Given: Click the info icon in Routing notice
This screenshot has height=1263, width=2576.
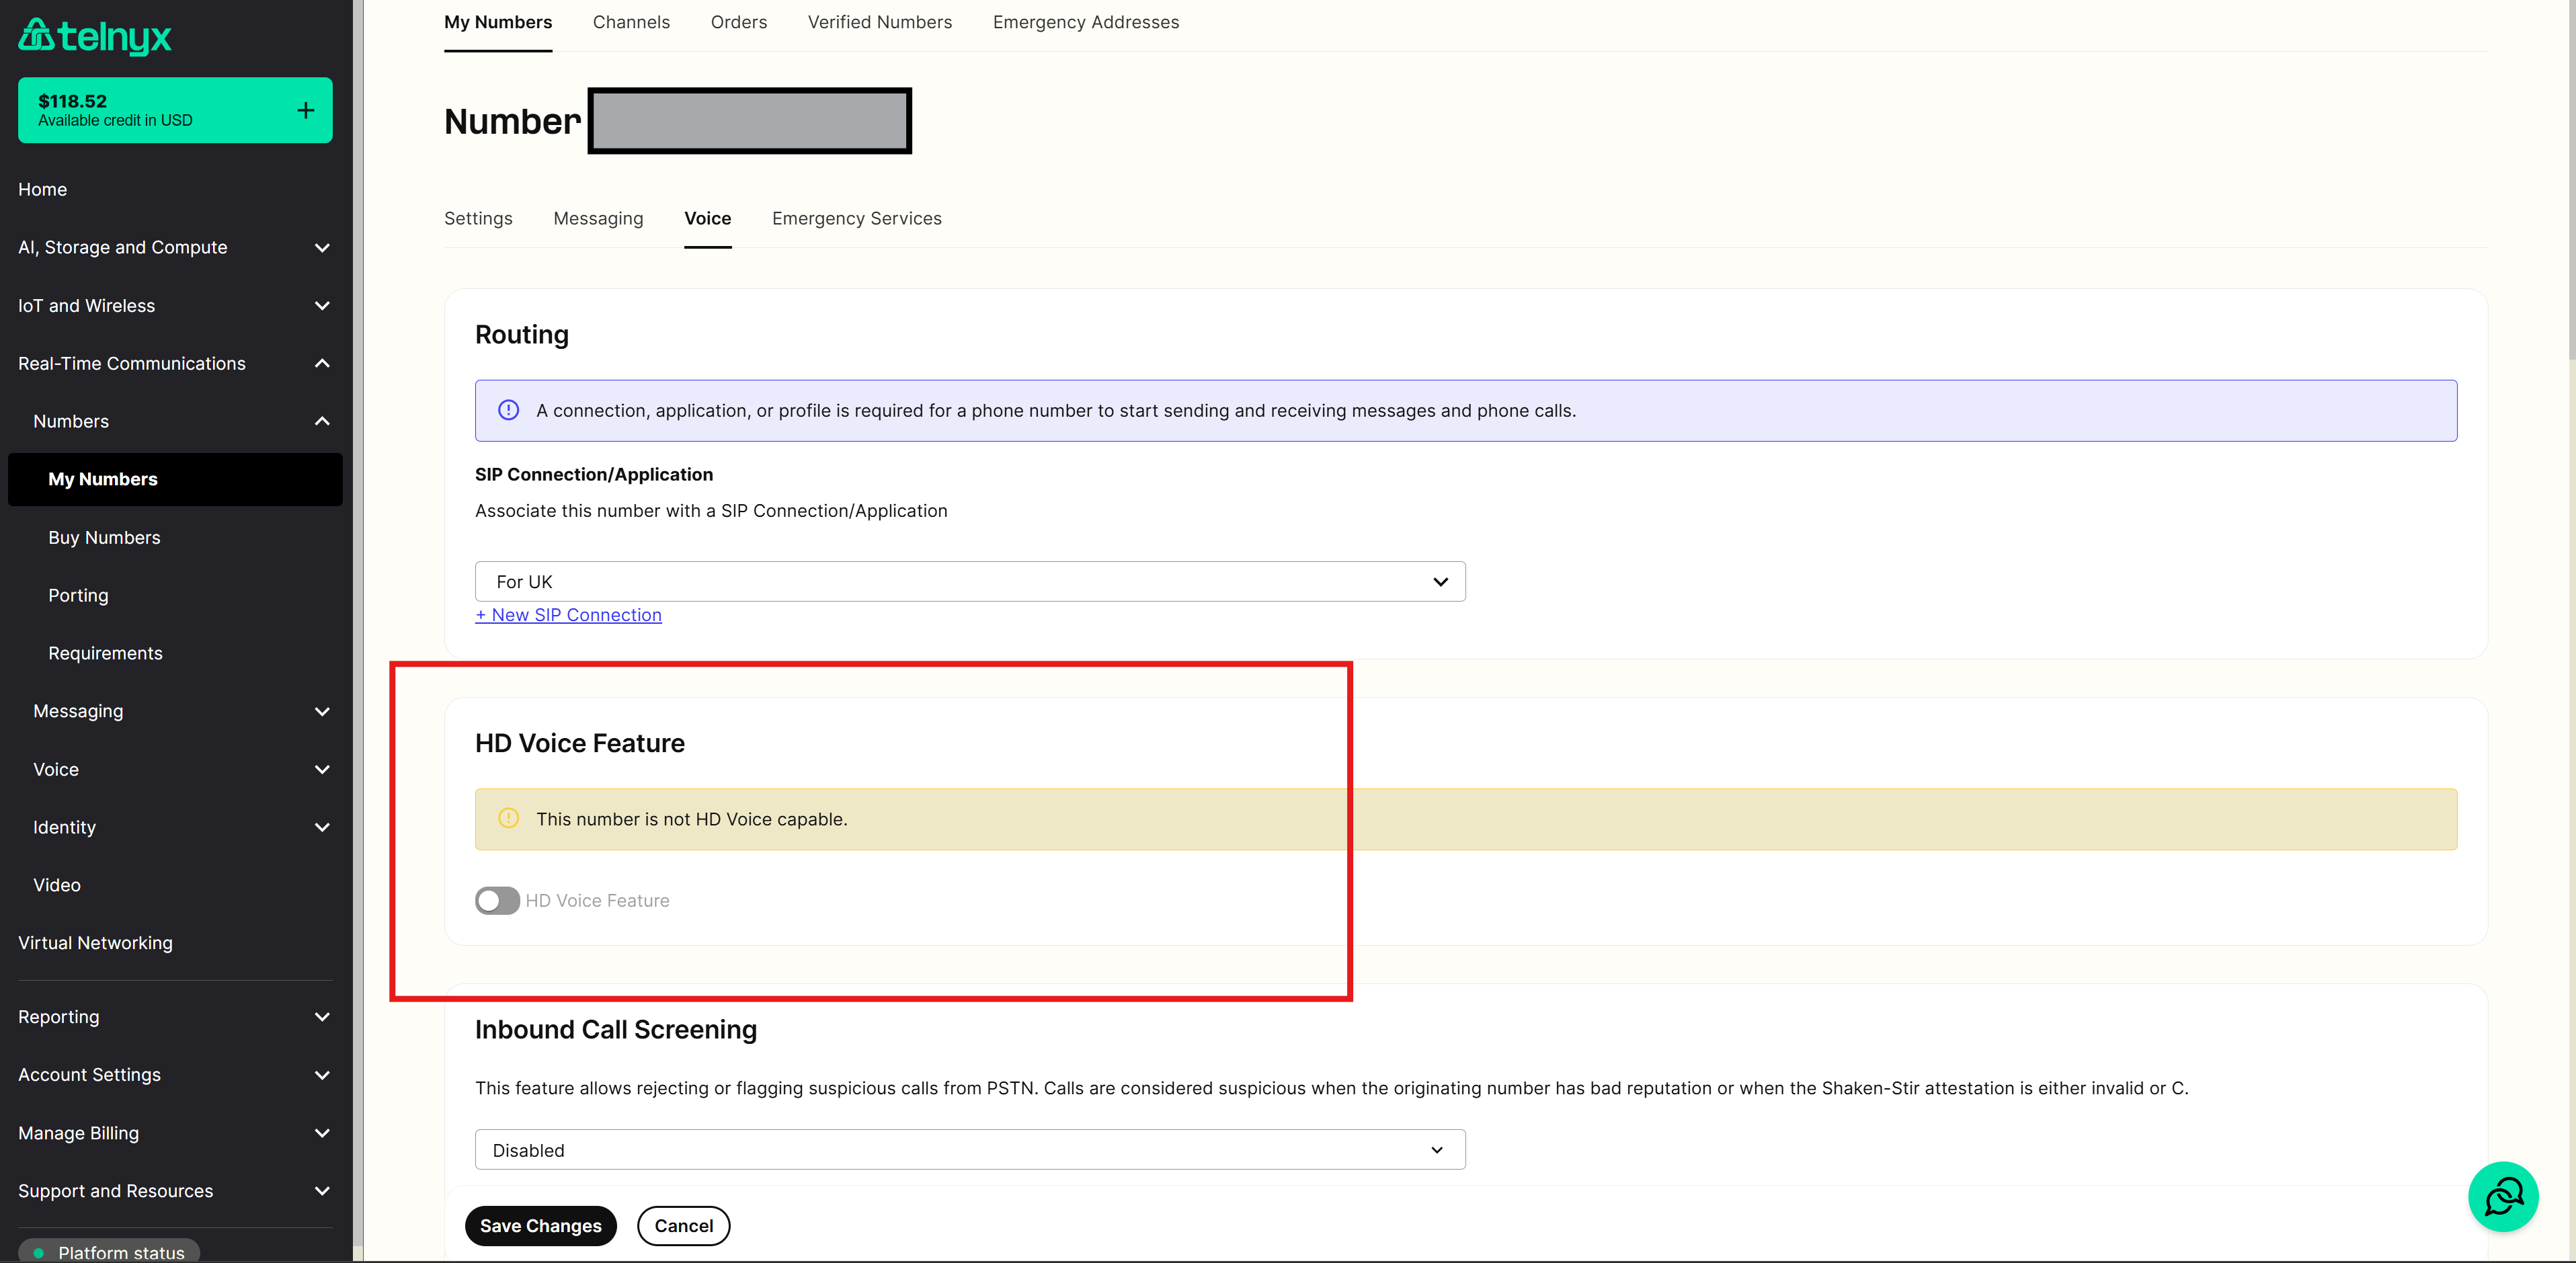Looking at the screenshot, I should [x=509, y=410].
